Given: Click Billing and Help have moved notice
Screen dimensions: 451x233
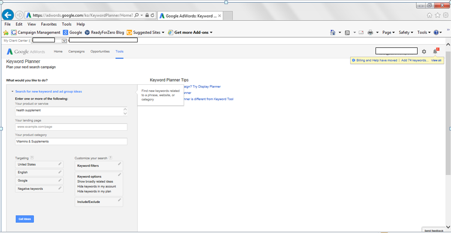Looking at the screenshot, I should 376,60.
